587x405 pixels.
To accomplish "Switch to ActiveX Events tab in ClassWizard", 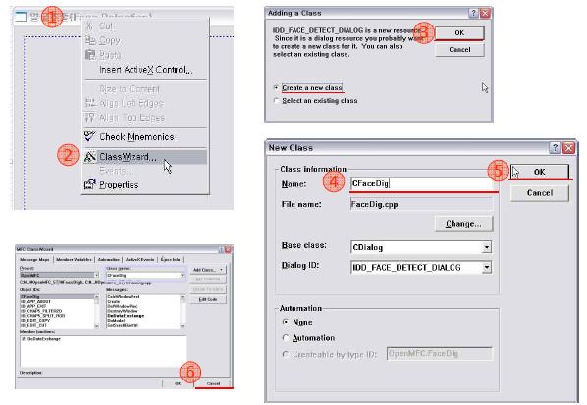I will tap(139, 259).
